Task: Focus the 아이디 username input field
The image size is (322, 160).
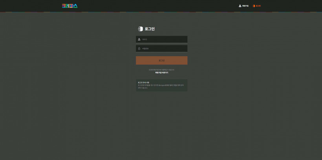Action: 162,39
